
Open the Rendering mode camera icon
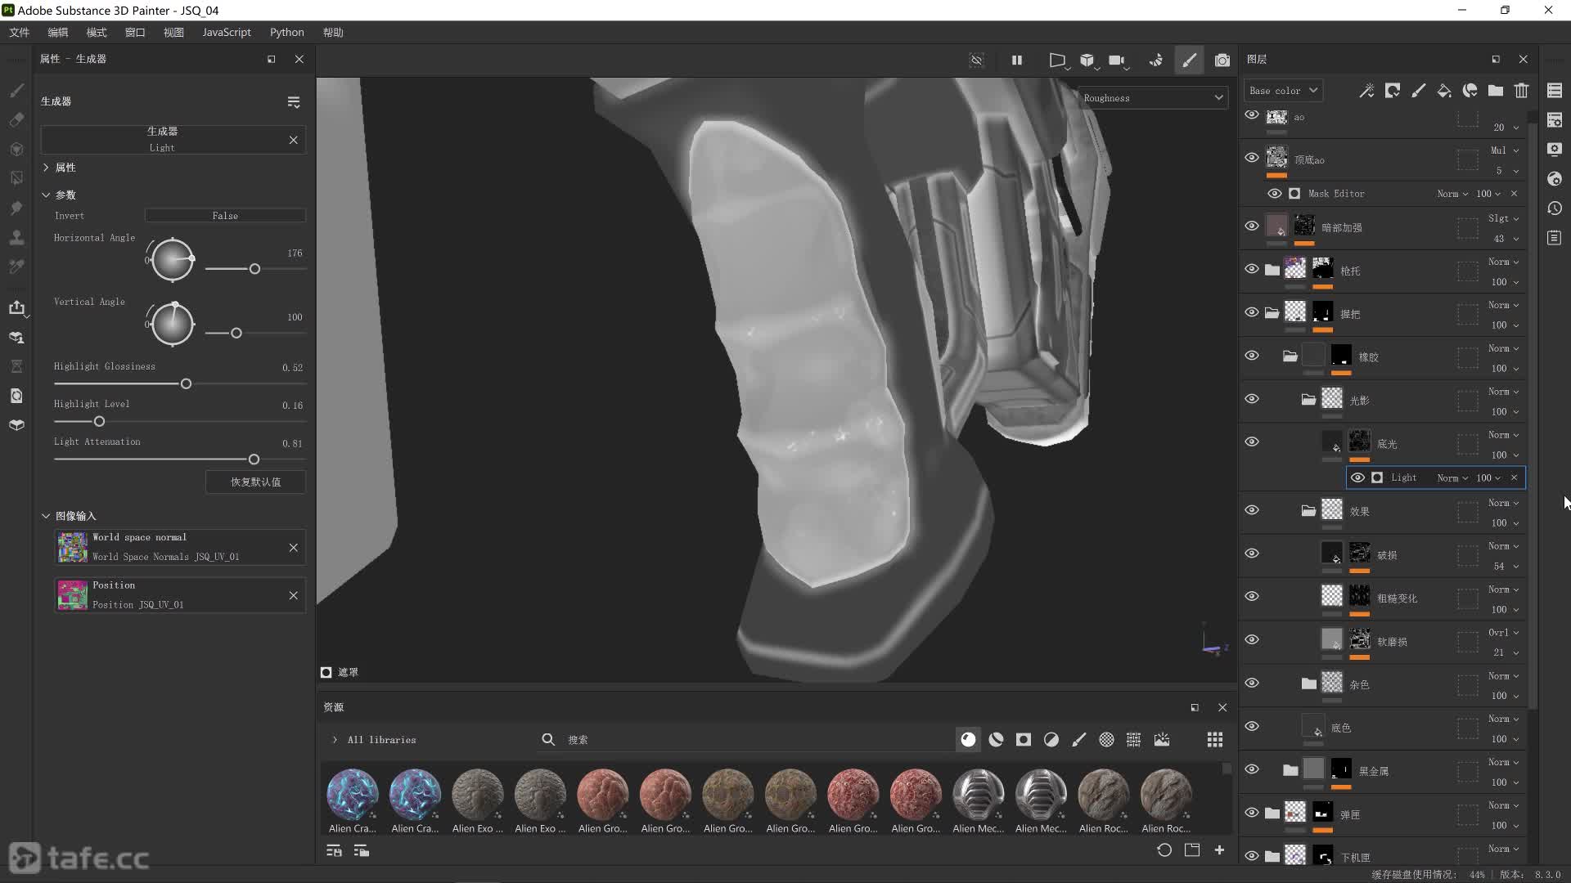click(1222, 60)
